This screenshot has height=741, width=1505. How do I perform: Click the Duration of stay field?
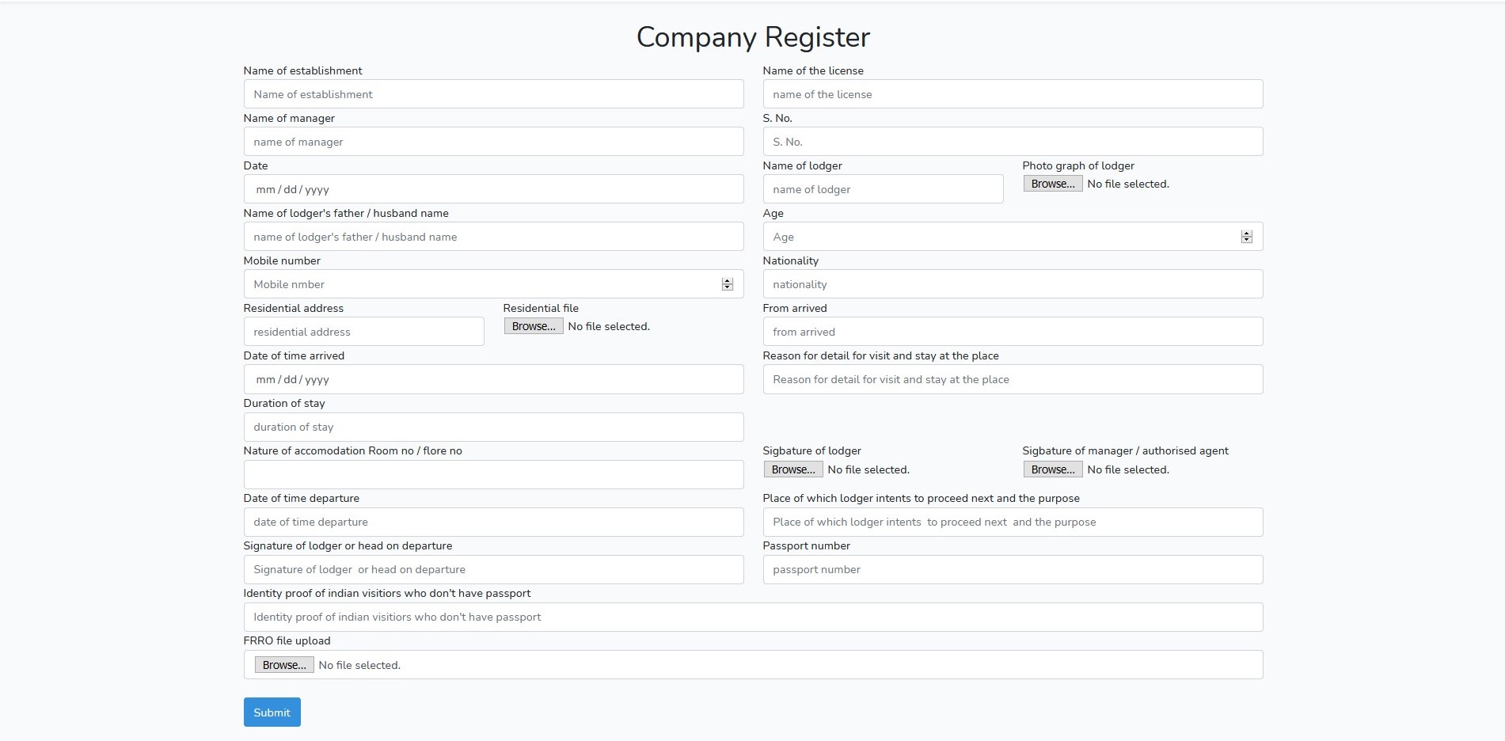click(493, 427)
